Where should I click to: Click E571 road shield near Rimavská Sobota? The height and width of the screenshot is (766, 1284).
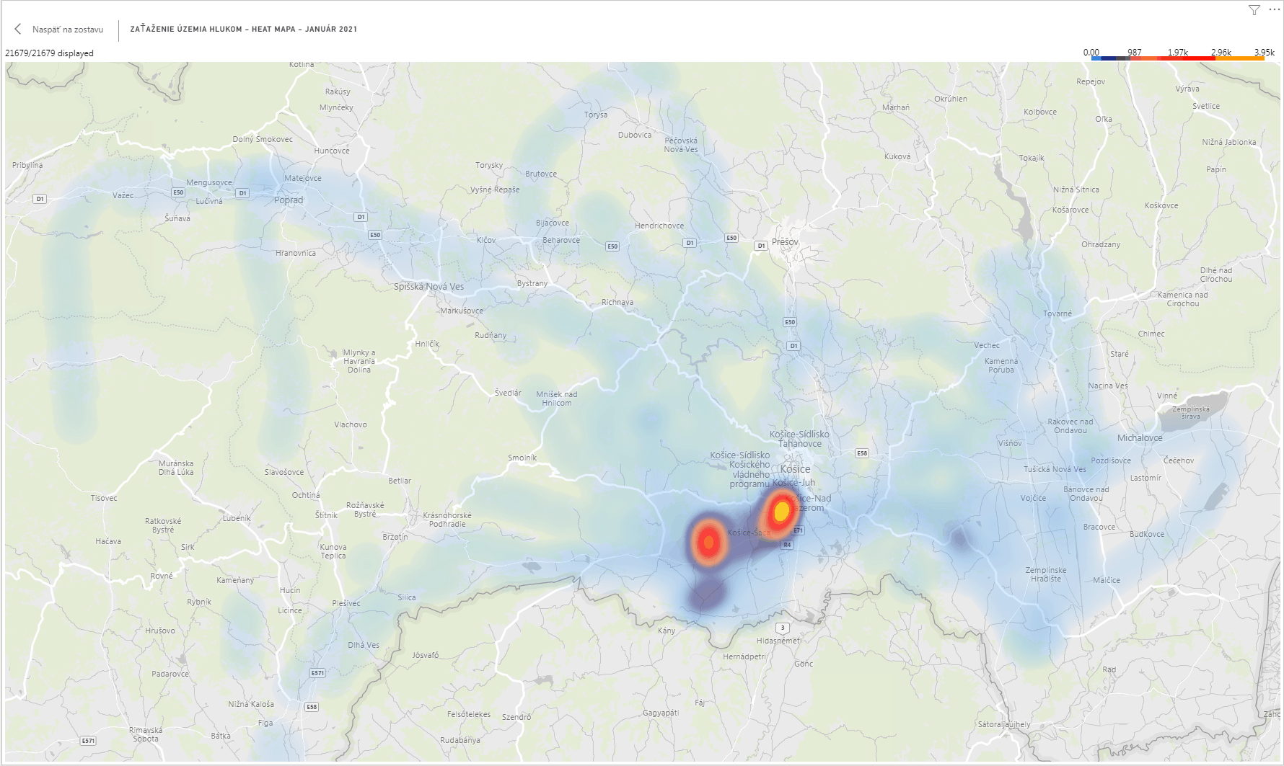point(87,740)
